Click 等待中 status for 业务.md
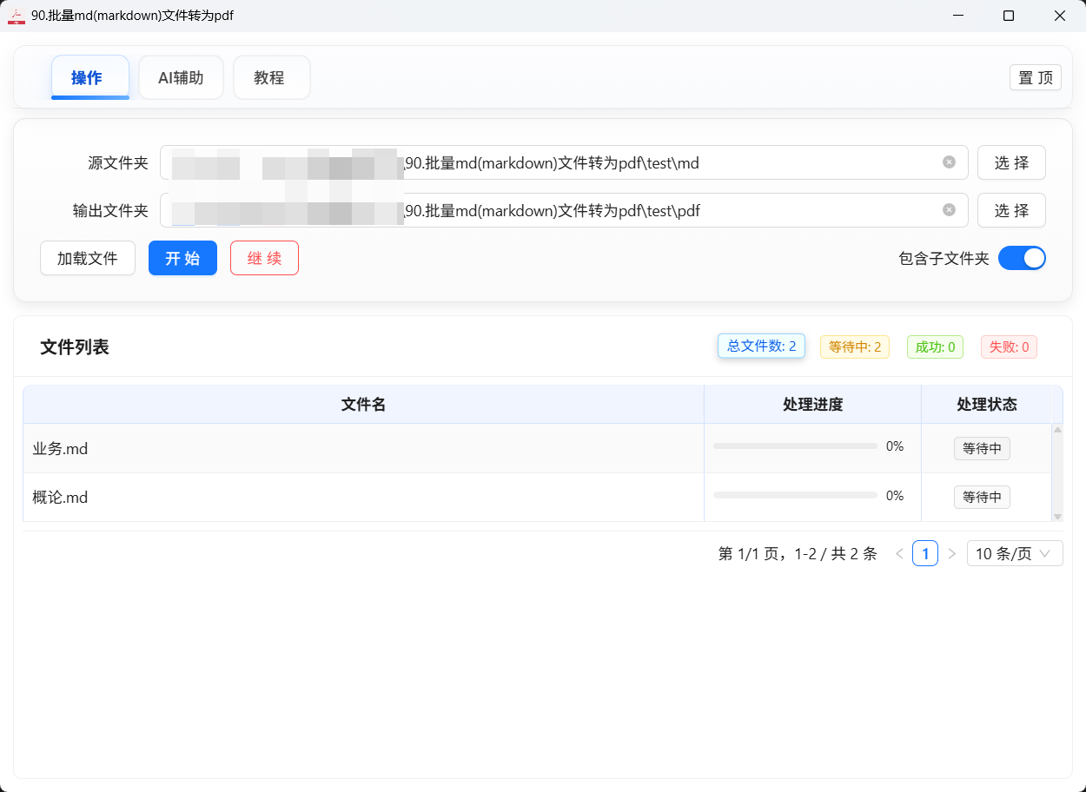The width and height of the screenshot is (1086, 792). [x=982, y=448]
